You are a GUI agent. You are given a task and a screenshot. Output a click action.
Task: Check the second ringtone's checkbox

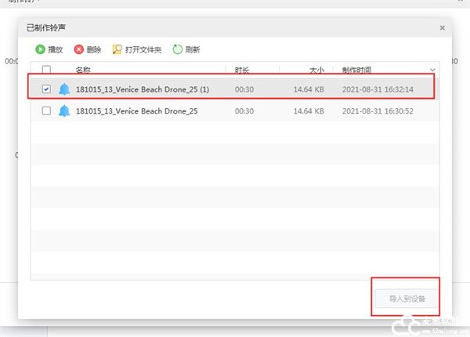46,111
